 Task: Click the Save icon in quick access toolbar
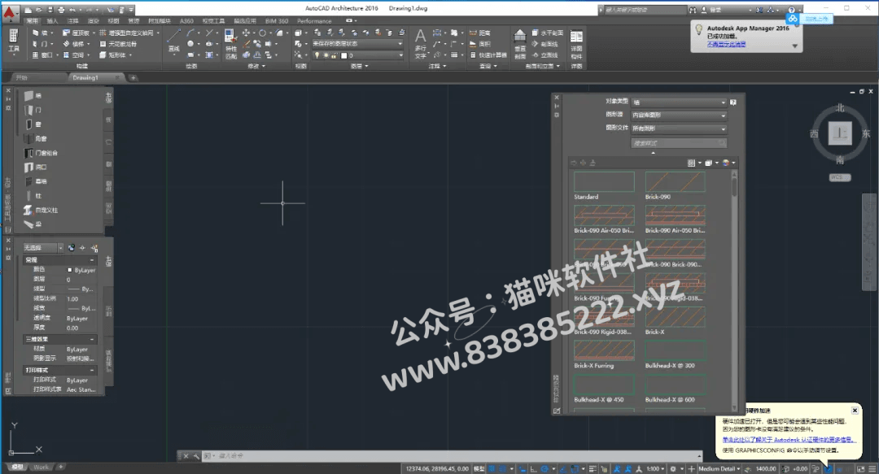coord(50,10)
